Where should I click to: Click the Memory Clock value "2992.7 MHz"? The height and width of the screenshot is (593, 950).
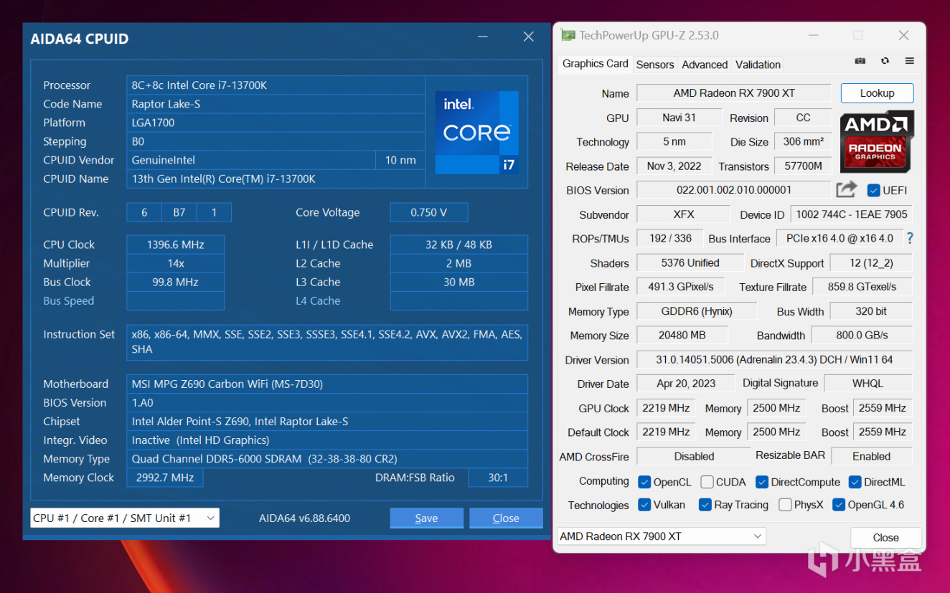[165, 478]
